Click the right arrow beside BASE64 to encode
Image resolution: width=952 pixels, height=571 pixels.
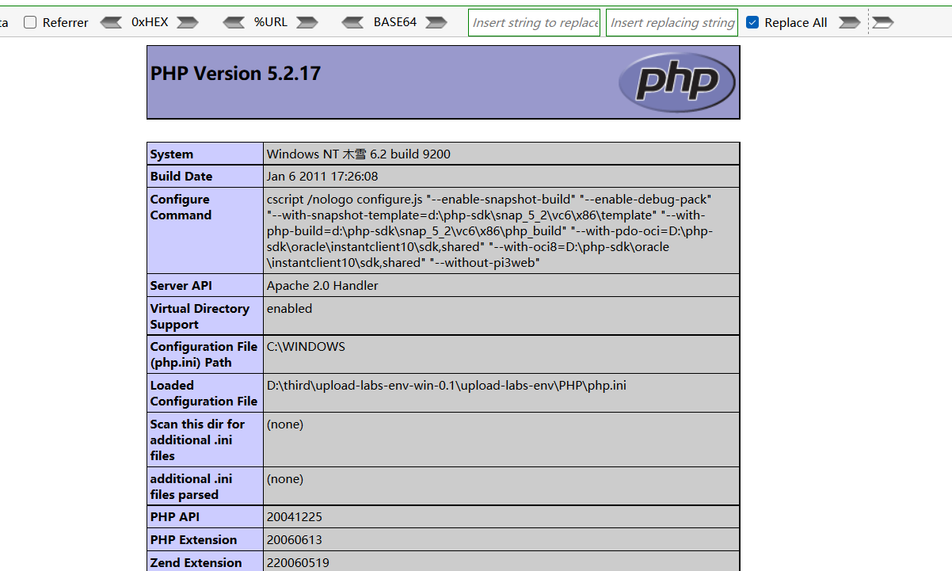click(436, 22)
